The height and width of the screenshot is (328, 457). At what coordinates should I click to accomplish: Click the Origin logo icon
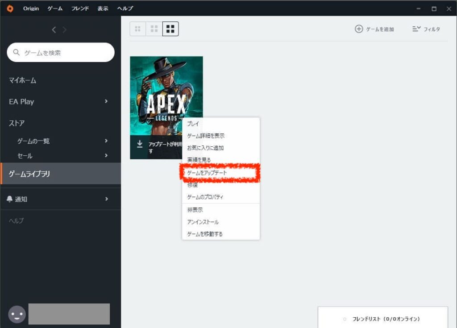point(10,8)
